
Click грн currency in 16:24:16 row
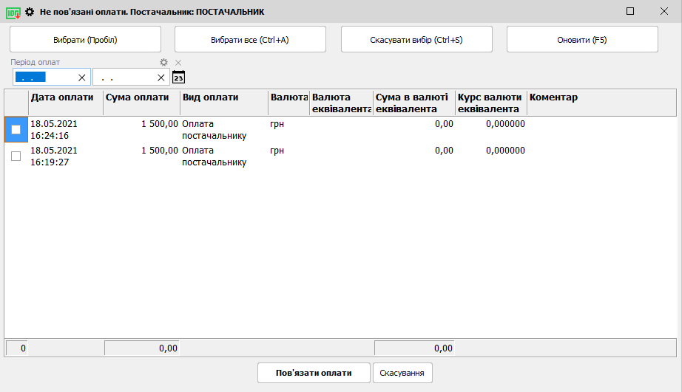coord(277,124)
